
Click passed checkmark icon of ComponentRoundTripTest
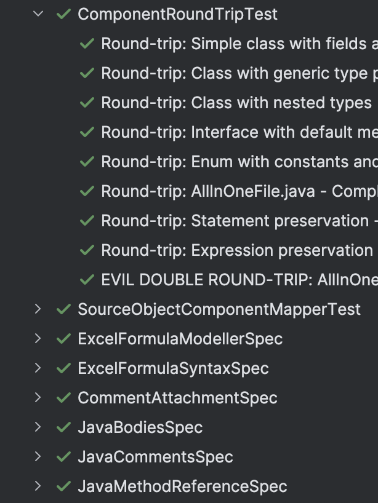63,14
